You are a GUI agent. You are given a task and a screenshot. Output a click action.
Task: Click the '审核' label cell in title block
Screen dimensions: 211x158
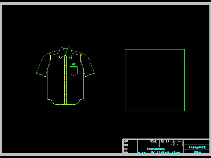pos(126,145)
